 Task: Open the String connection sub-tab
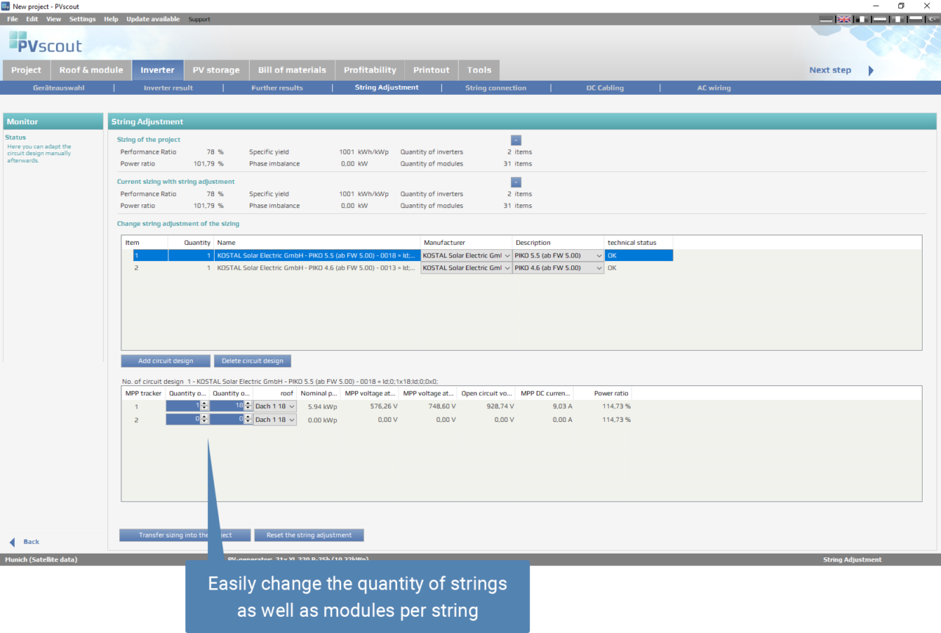click(495, 87)
